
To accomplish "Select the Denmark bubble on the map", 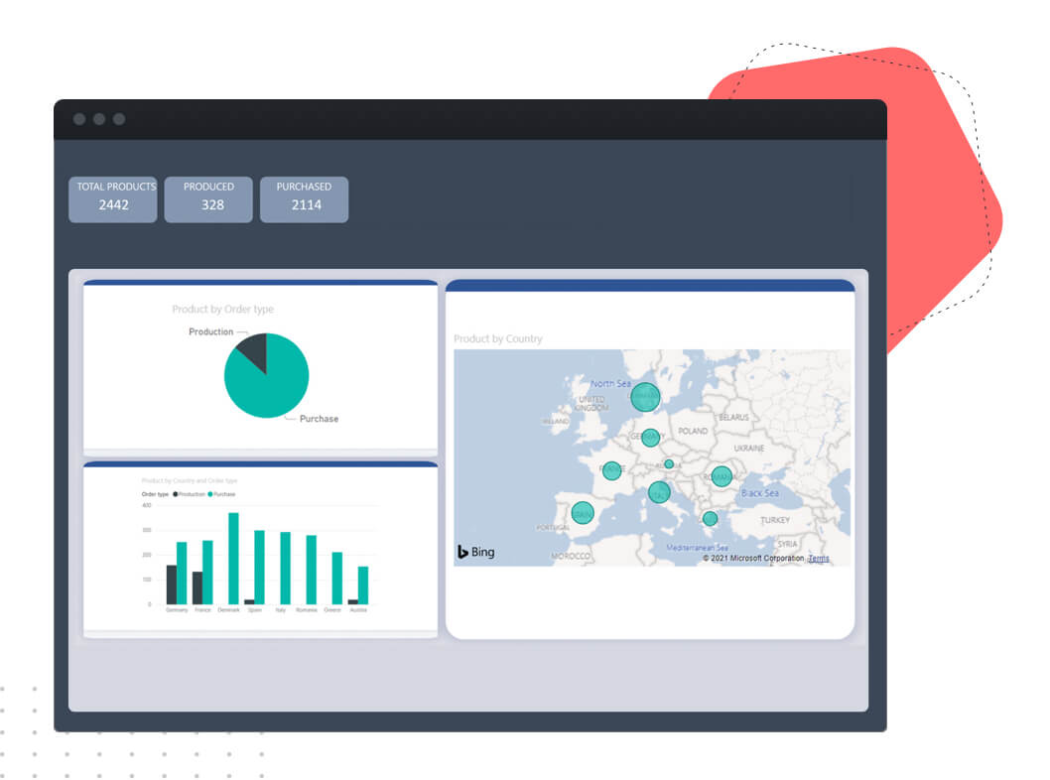I will pos(646,396).
